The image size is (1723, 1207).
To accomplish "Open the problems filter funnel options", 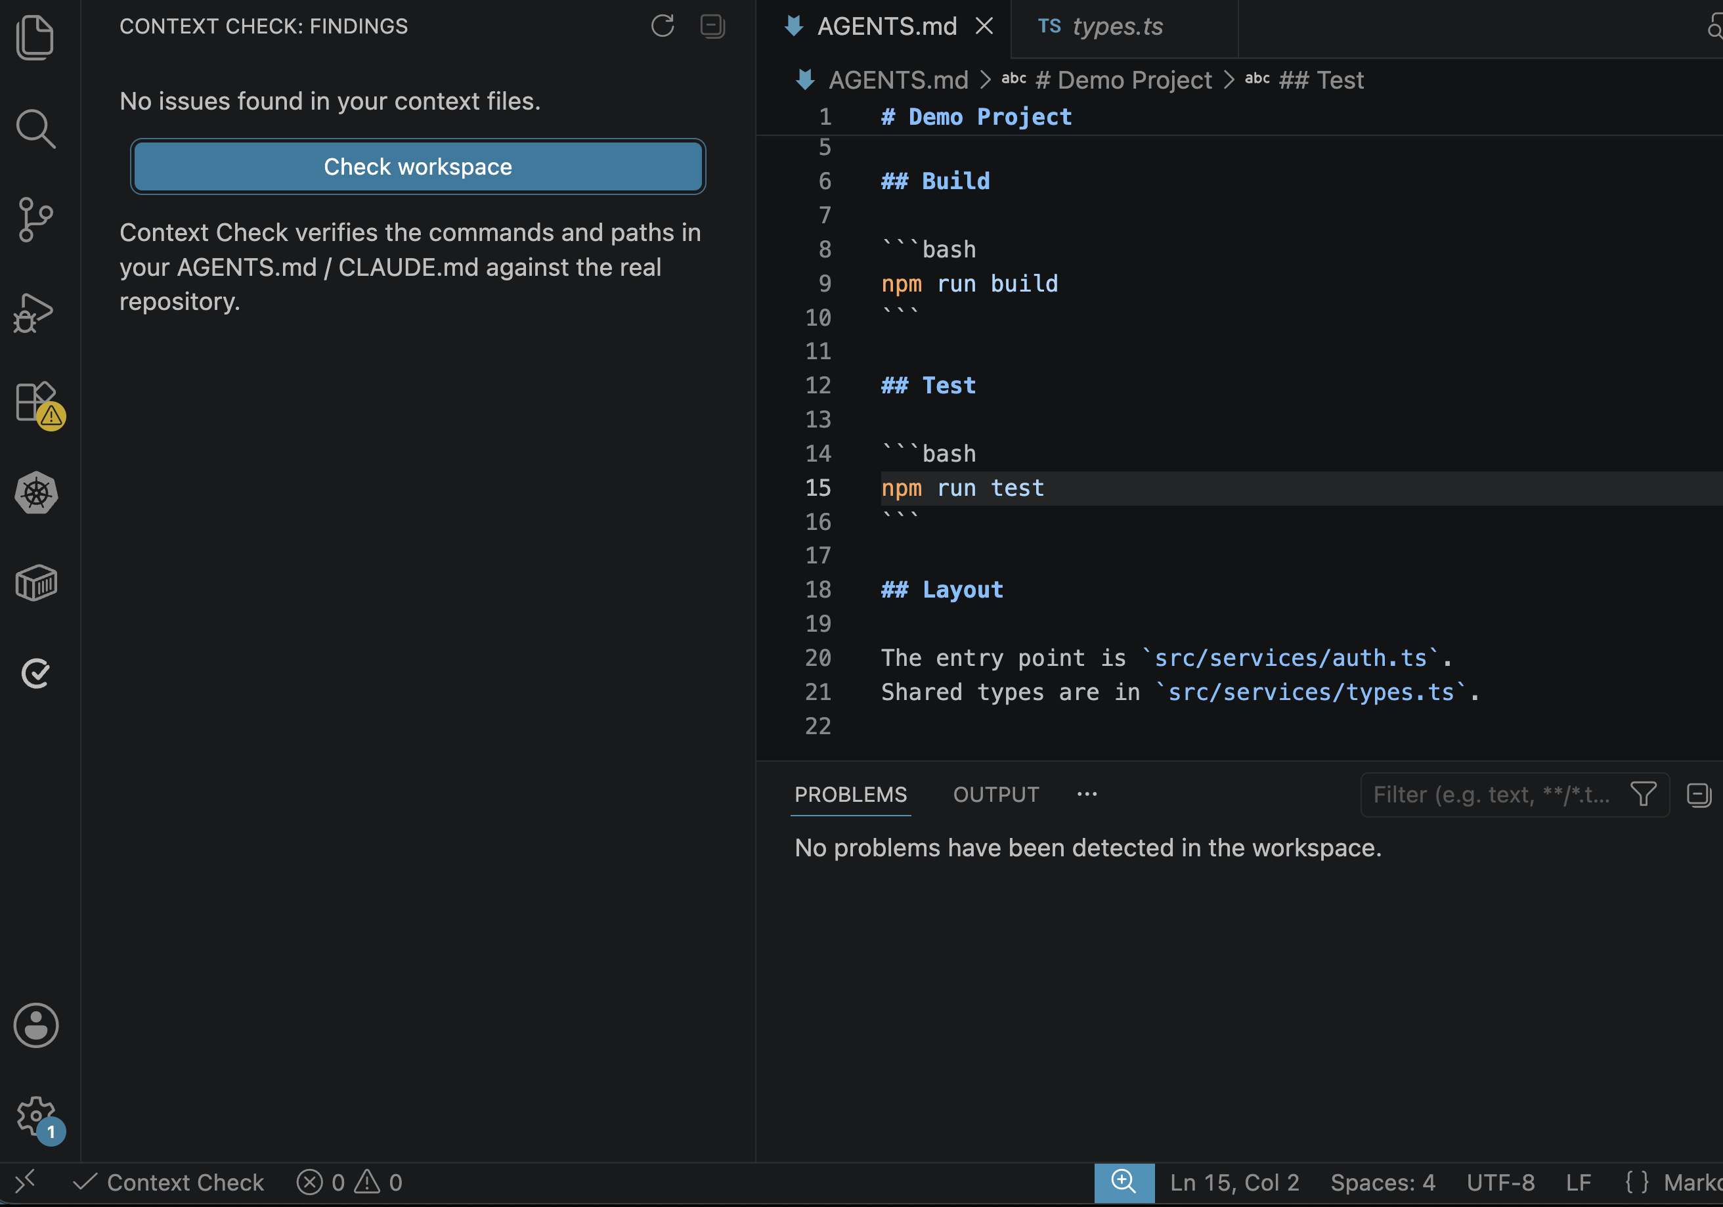I will pyautogui.click(x=1644, y=794).
